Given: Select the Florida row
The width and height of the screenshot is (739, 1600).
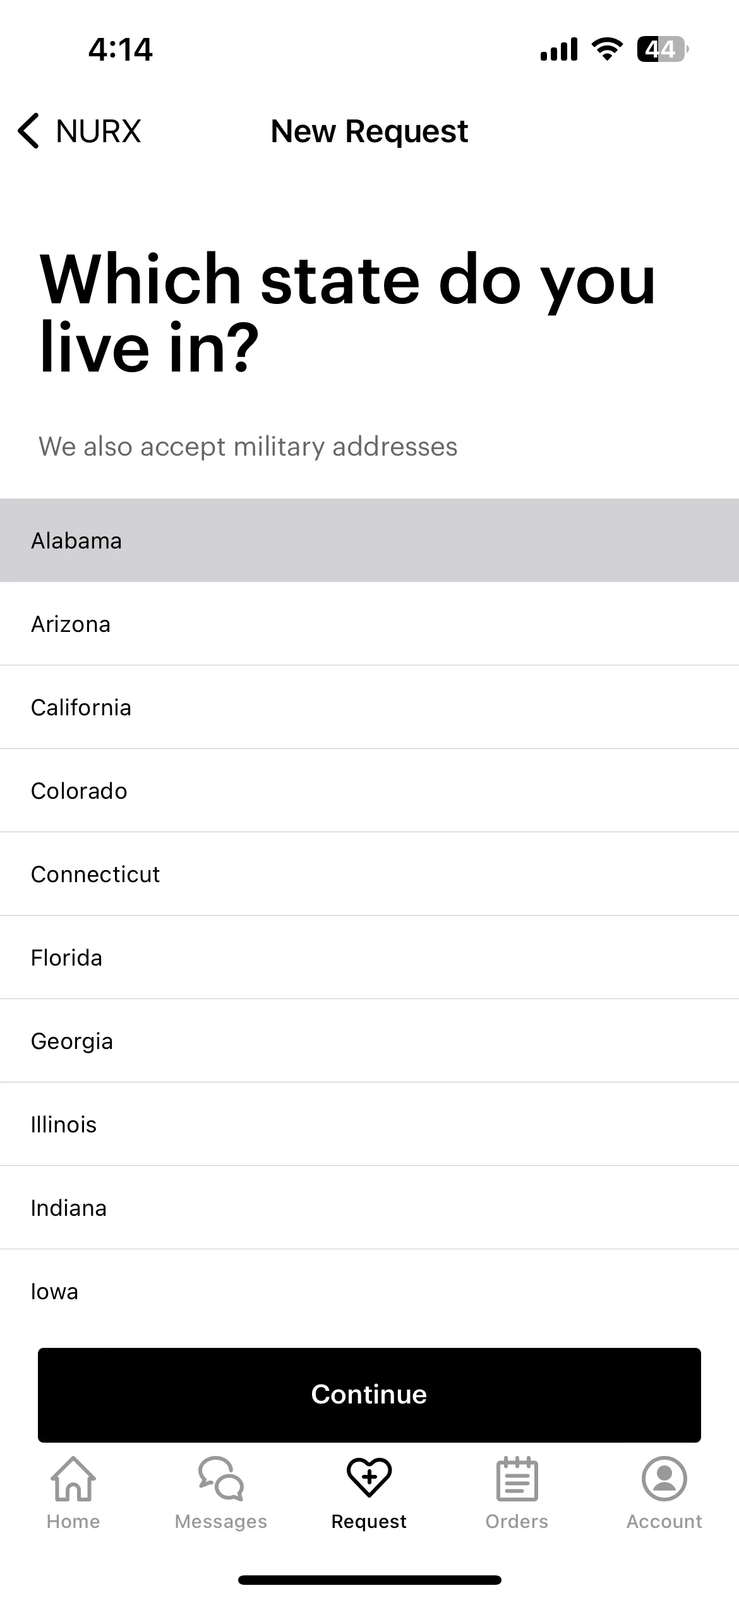Looking at the screenshot, I should click(x=369, y=957).
